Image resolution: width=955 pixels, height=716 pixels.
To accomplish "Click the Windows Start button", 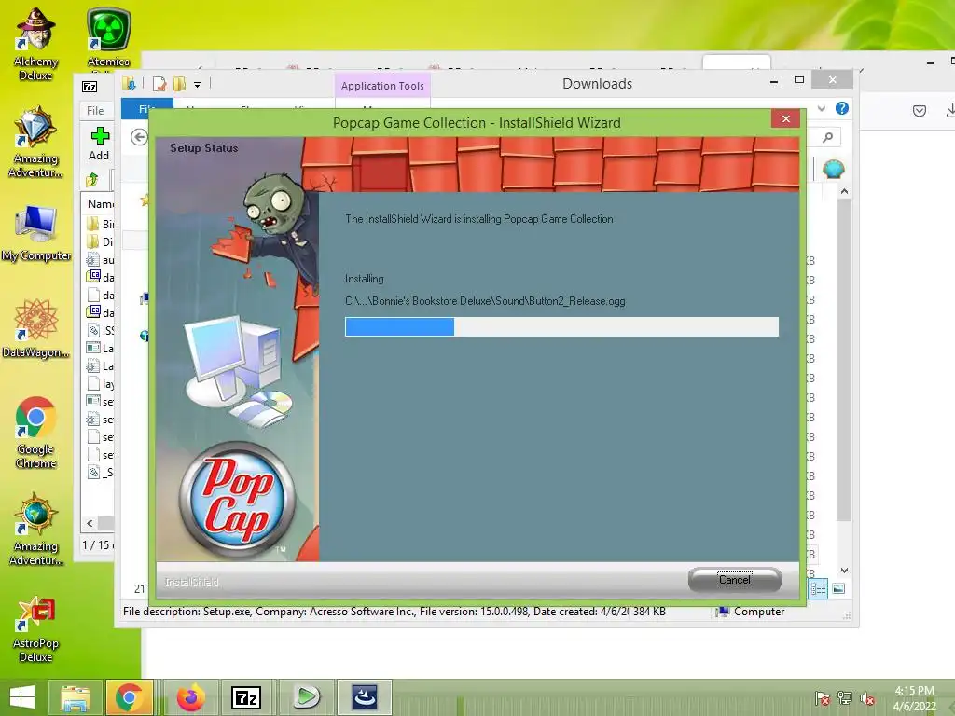I will pyautogui.click(x=22, y=697).
